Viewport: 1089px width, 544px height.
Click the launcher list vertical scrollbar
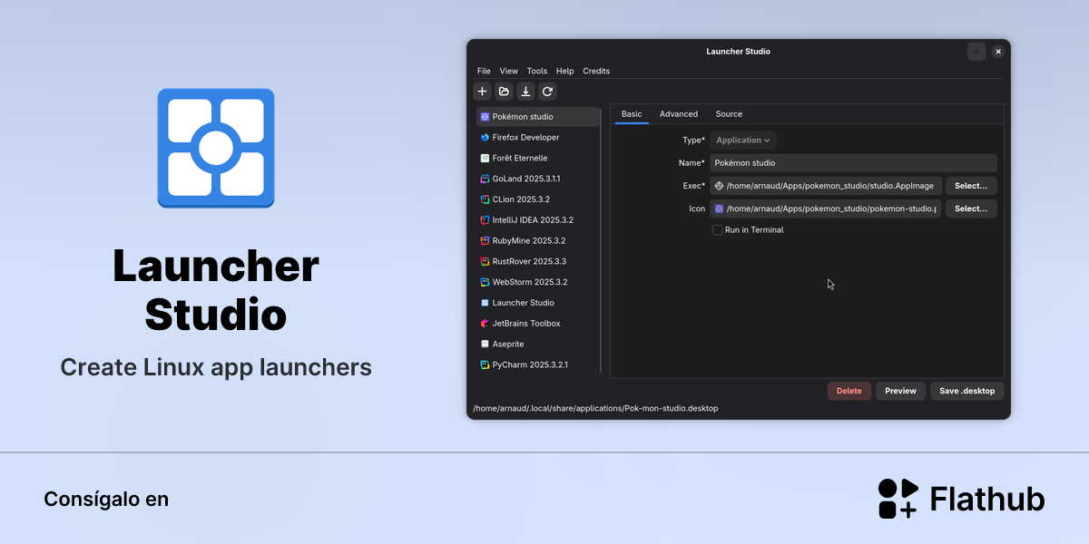coord(602,240)
